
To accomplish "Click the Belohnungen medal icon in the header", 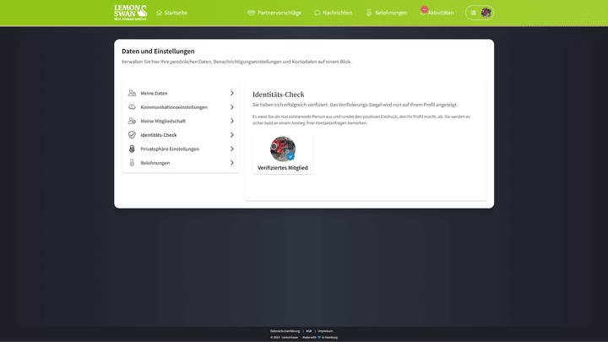I will [x=369, y=13].
